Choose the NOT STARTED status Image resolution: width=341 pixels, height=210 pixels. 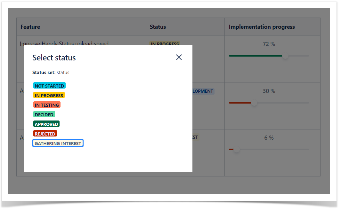(49, 86)
